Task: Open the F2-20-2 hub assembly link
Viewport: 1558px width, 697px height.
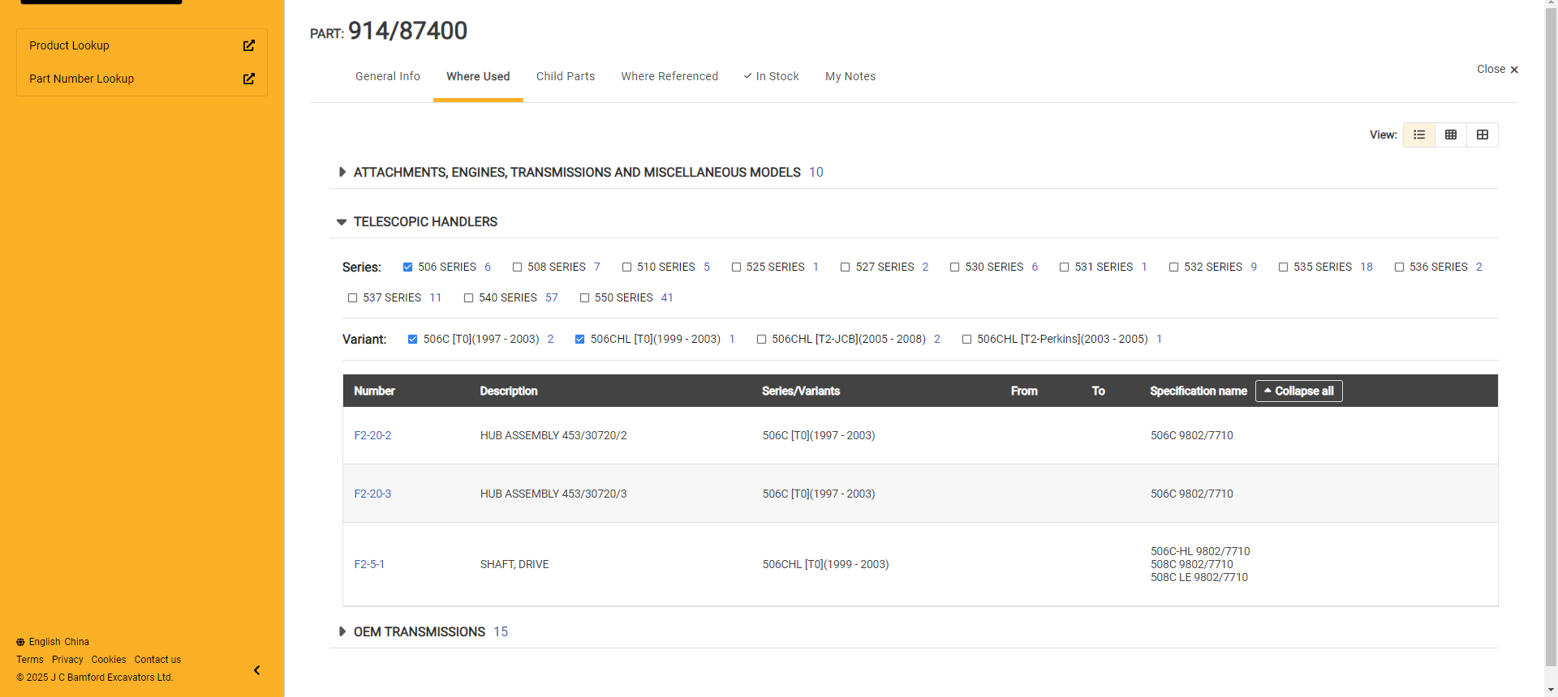Action: [x=372, y=435]
